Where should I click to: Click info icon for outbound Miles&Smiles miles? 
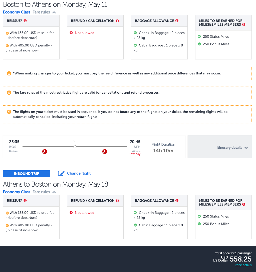tap(244, 24)
